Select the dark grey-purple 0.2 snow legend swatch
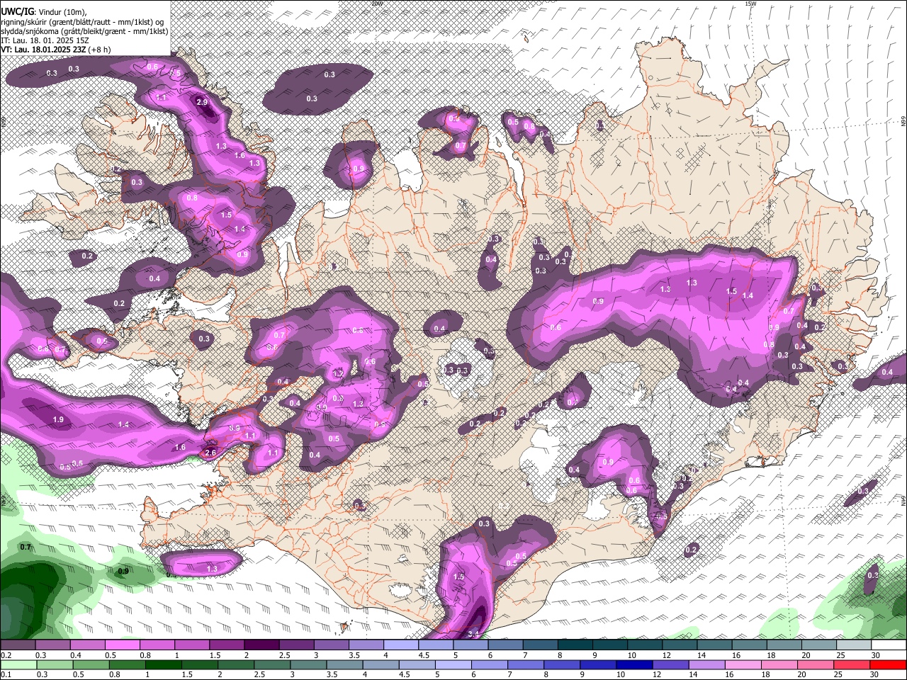Screen dimensions: 907x680 coord(18,645)
